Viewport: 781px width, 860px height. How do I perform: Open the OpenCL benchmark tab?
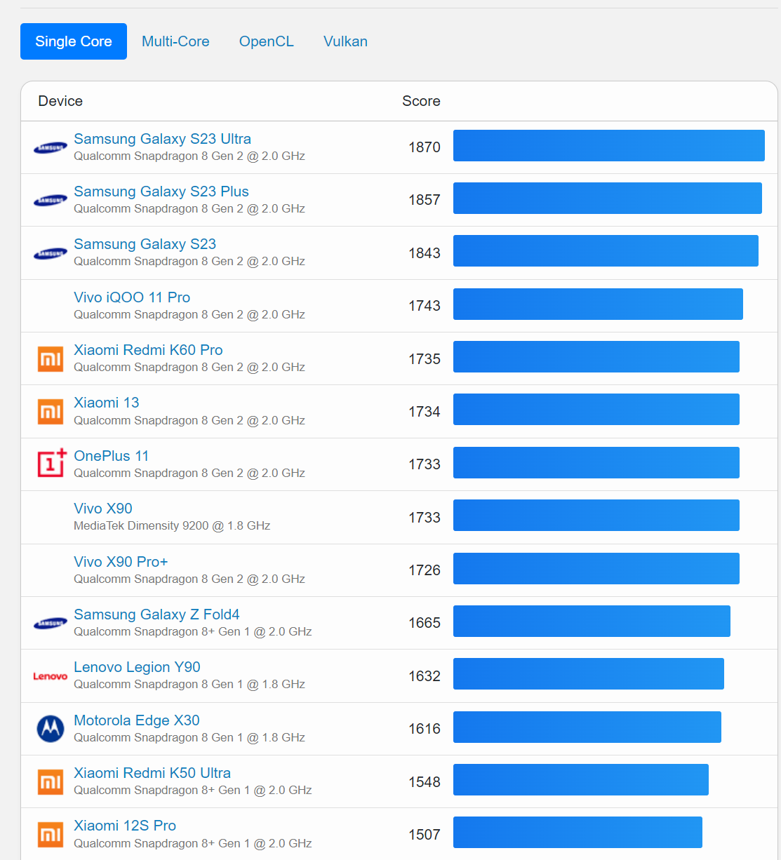point(267,41)
